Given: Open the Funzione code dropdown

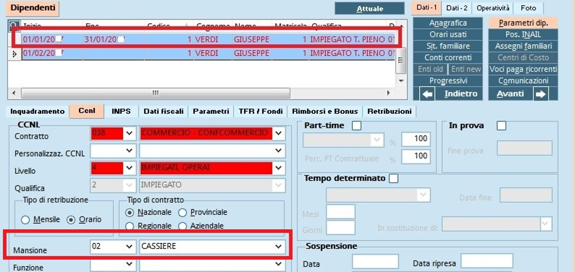Looking at the screenshot, I should 129,263.
